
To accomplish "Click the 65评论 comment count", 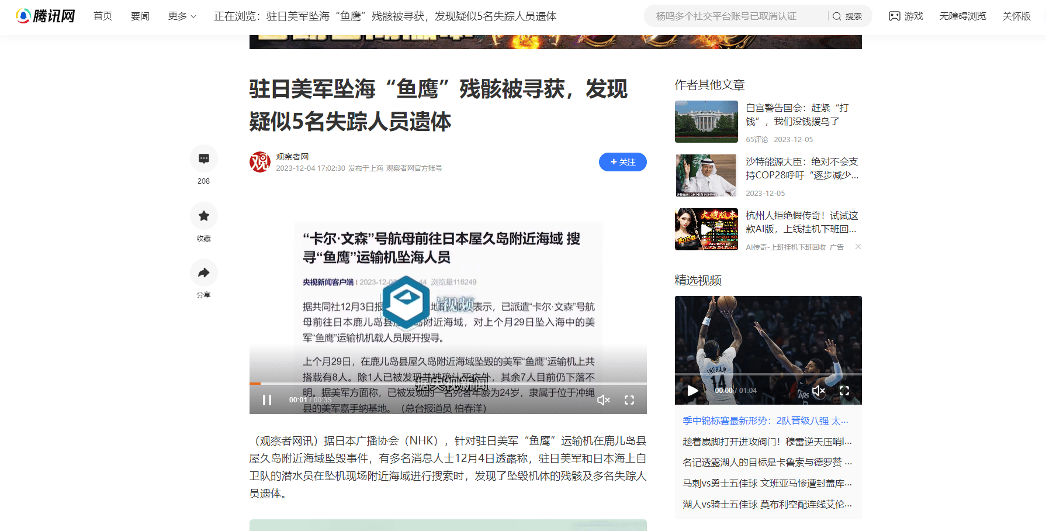I will [757, 140].
